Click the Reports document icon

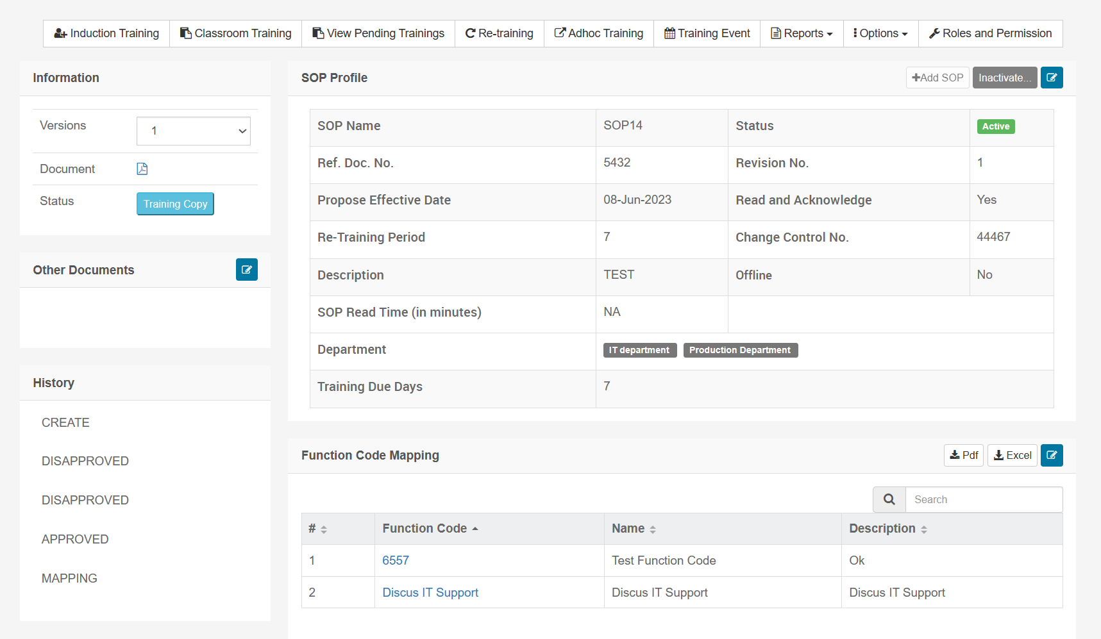pyautogui.click(x=776, y=33)
